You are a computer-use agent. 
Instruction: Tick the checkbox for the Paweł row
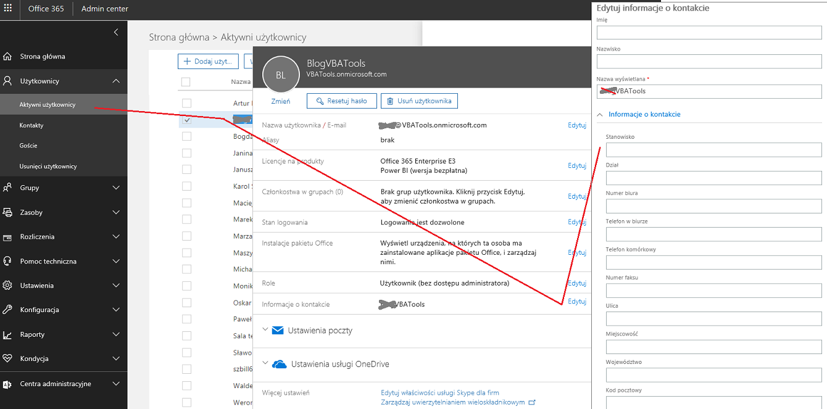(x=186, y=319)
